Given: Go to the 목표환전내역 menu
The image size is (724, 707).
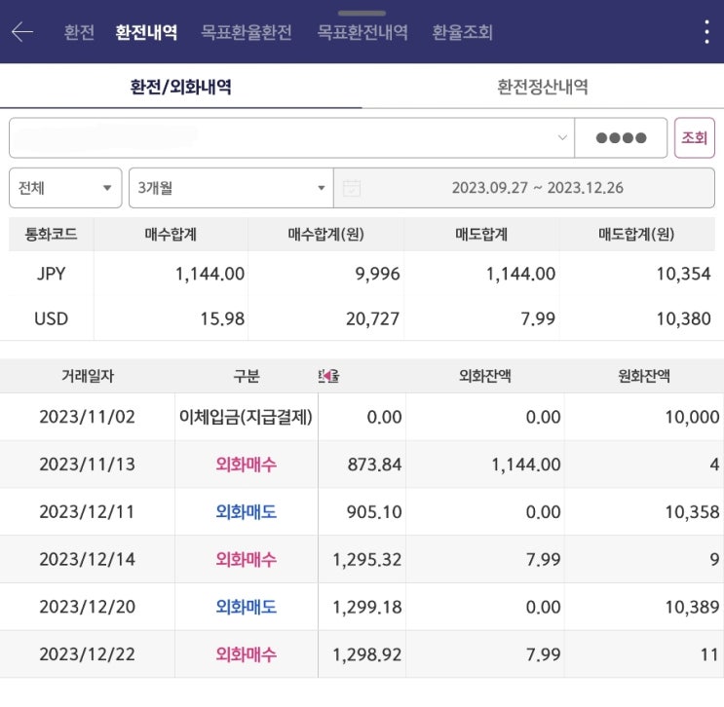Looking at the screenshot, I should tap(362, 32).
